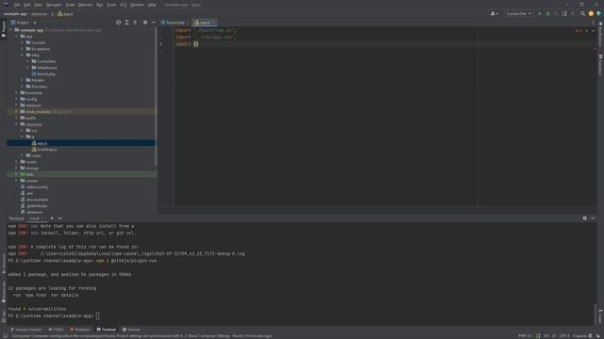The height and width of the screenshot is (339, 604).
Task: Open the Refactor menu
Action: [86, 5]
